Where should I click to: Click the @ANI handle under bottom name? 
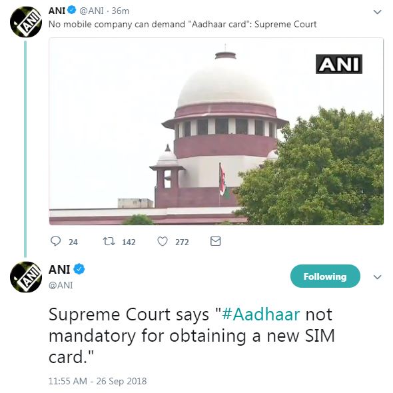click(x=61, y=285)
